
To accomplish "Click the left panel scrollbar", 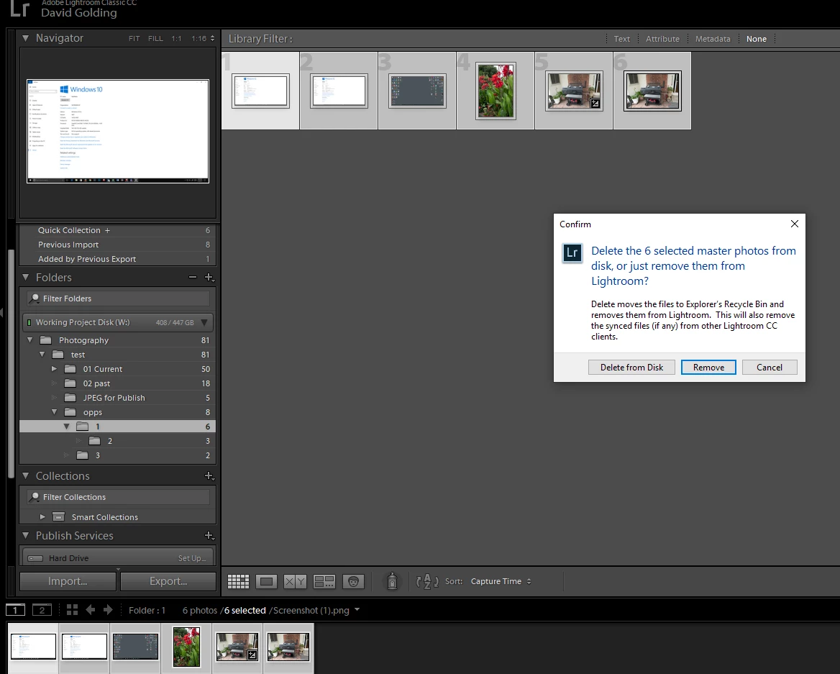I will click(x=11, y=363).
